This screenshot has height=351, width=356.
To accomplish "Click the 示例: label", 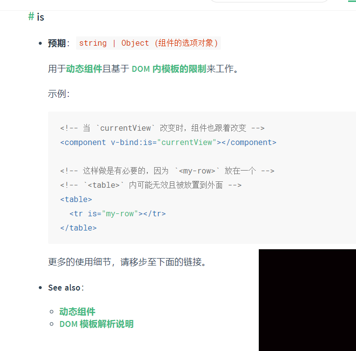I will pos(59,94).
